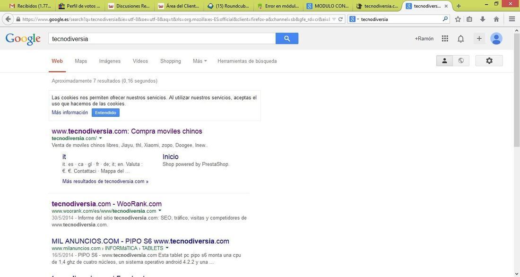Viewport: 520px width, 277px height.
Task: Open dropdown arrow next to woorank URL
Action: coord(160,211)
